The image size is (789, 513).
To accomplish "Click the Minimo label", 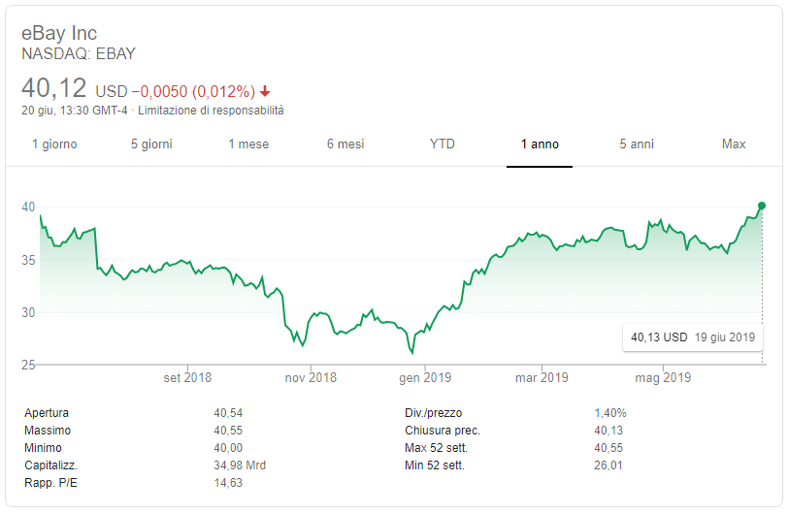I will click(43, 448).
